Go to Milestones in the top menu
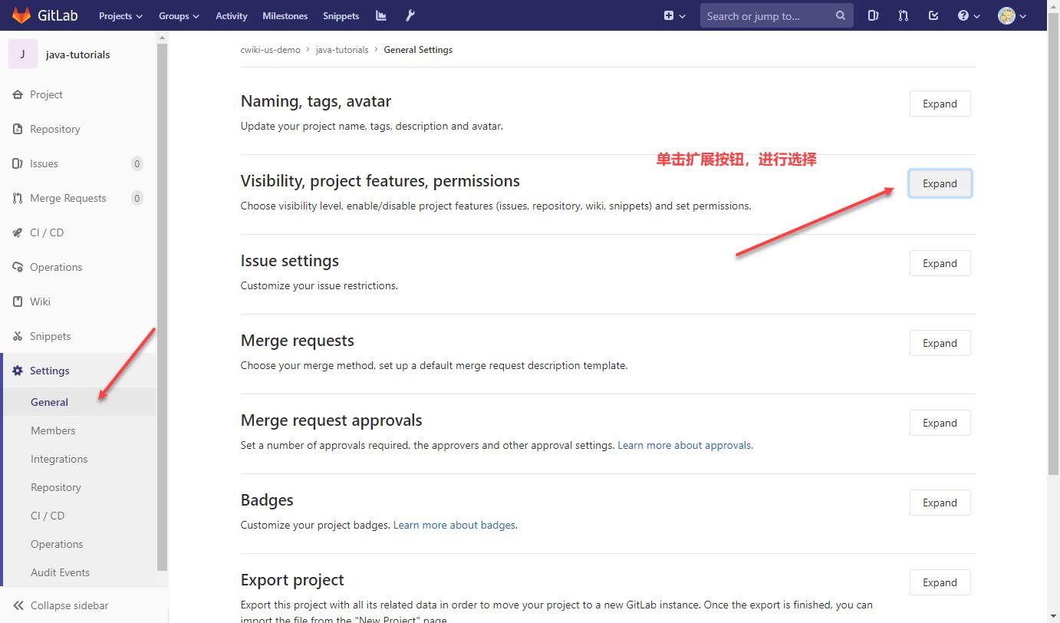 285,15
